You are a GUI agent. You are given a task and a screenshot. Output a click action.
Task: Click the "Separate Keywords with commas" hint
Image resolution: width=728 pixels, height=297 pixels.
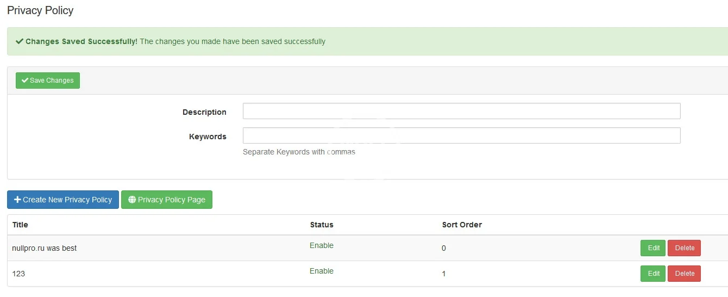point(299,152)
